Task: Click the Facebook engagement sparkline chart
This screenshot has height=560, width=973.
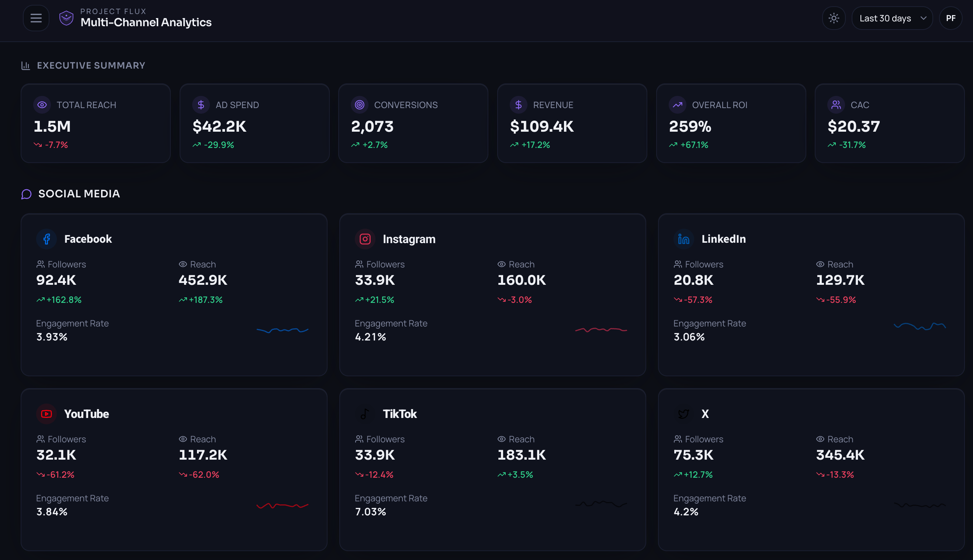Action: click(x=283, y=330)
